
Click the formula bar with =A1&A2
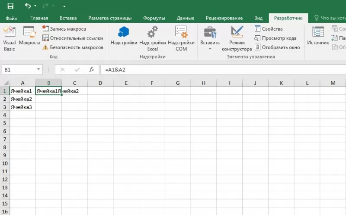click(223, 70)
